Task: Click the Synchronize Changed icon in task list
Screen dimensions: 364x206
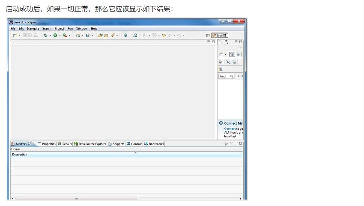Action: 221,62
